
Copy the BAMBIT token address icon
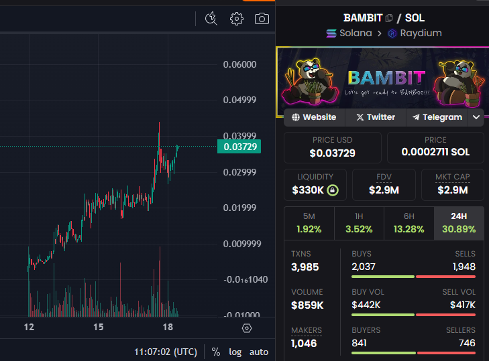click(389, 18)
